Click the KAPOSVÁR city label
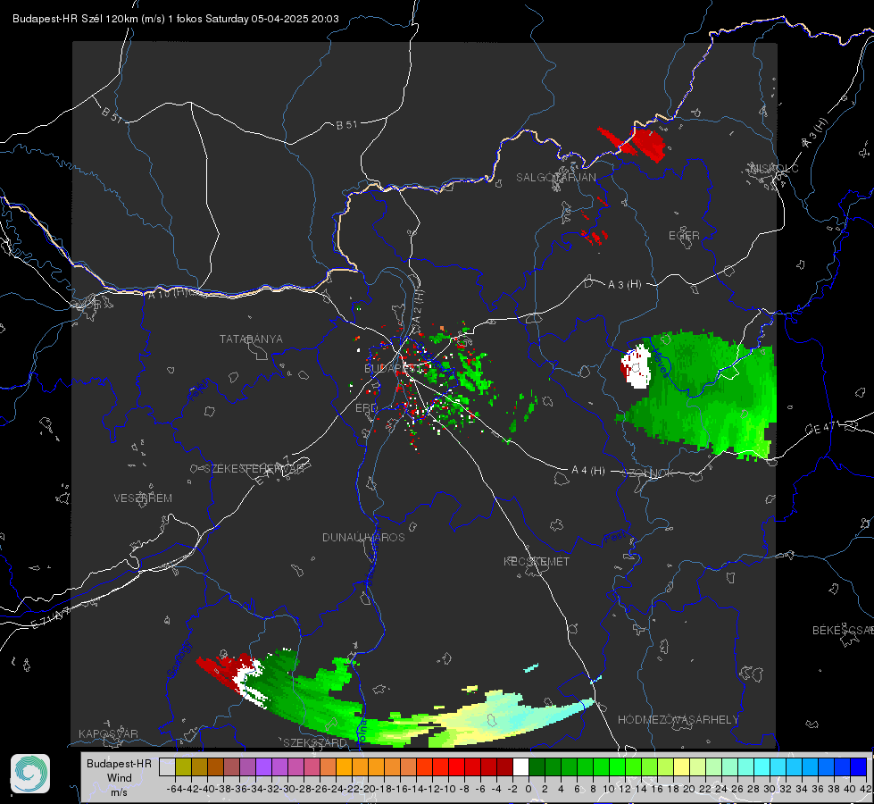This screenshot has width=874, height=804. [108, 733]
